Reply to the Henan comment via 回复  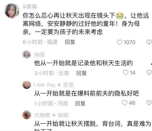coord(80,103)
